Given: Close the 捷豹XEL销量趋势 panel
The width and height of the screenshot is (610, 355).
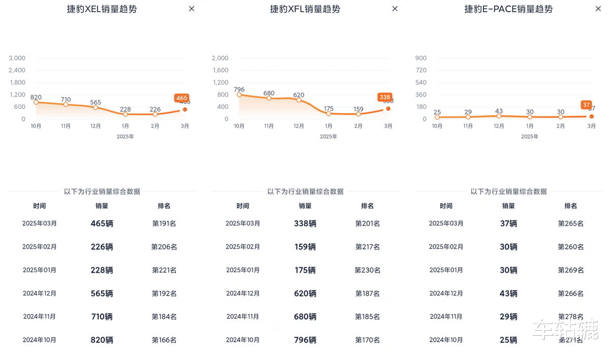Looking at the screenshot, I should (x=192, y=9).
